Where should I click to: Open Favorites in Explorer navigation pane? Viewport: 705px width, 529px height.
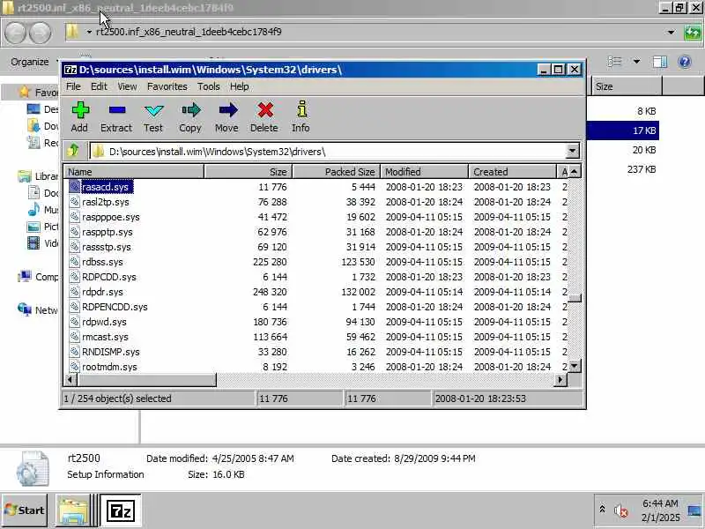coord(40,93)
